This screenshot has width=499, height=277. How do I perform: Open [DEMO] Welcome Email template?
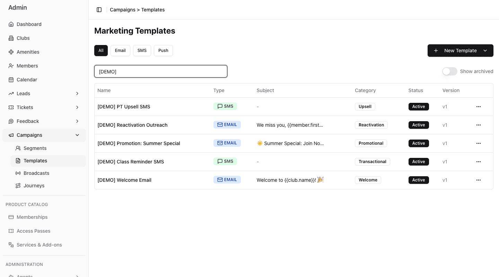124,180
